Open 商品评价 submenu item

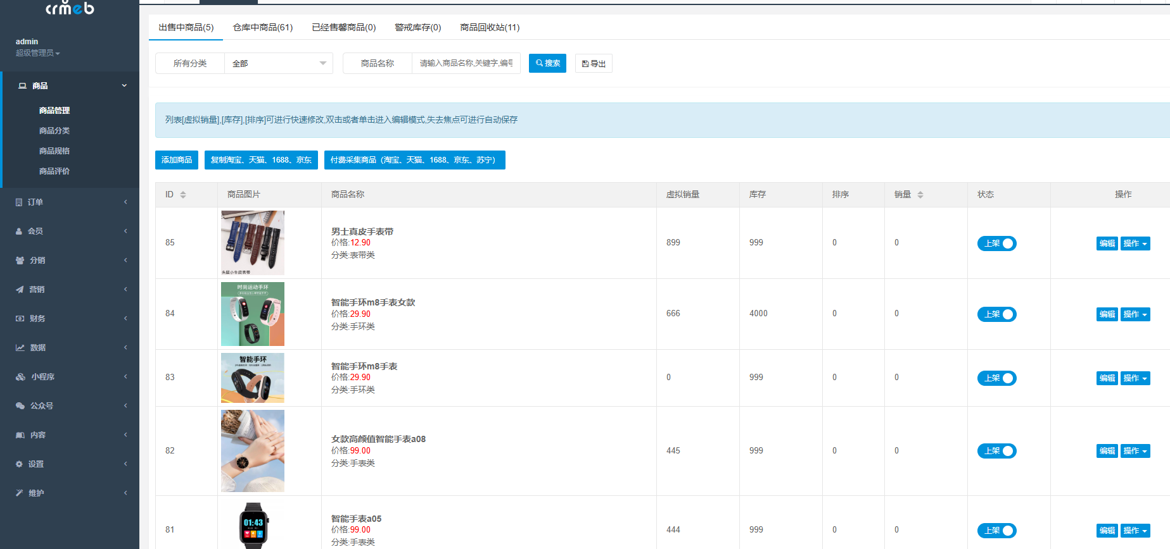point(54,171)
